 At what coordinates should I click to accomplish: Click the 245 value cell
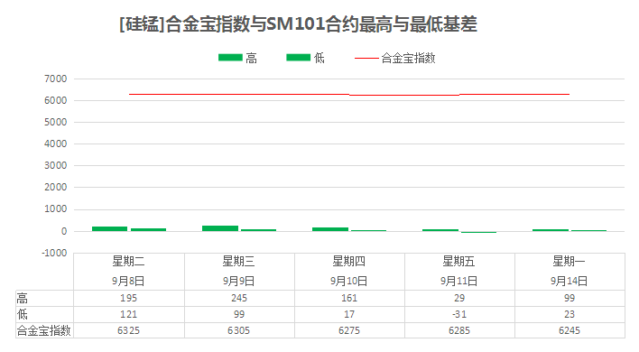click(x=239, y=298)
